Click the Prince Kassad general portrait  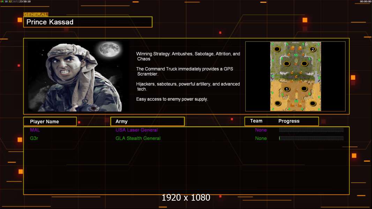point(79,76)
